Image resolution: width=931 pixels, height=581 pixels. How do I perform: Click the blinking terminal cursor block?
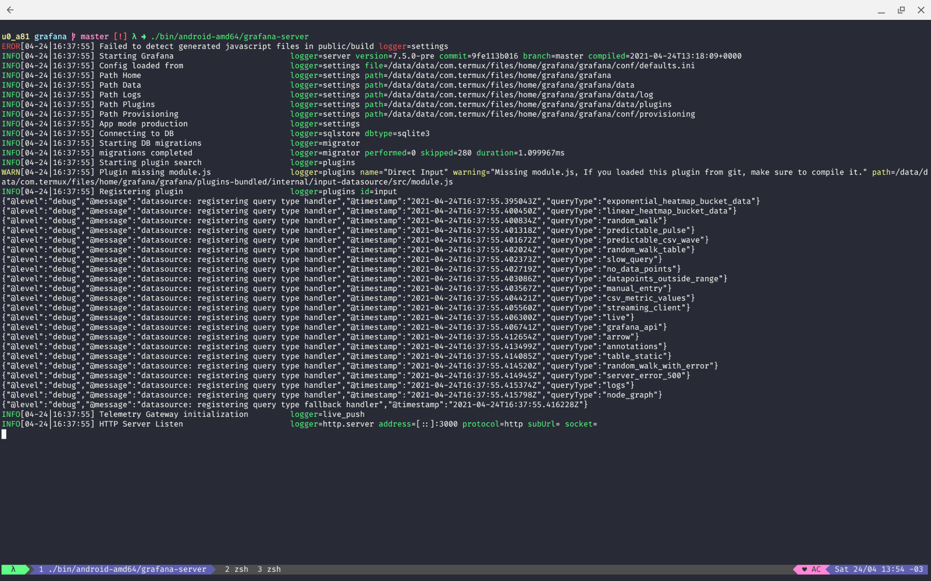(4, 434)
